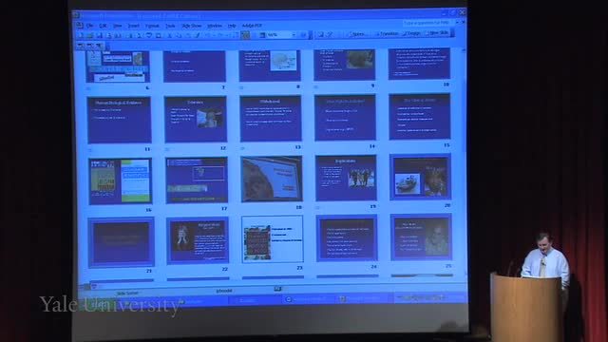Click the first Adobe PDF toolbar icon
The height and width of the screenshot is (342, 608).
[81, 46]
